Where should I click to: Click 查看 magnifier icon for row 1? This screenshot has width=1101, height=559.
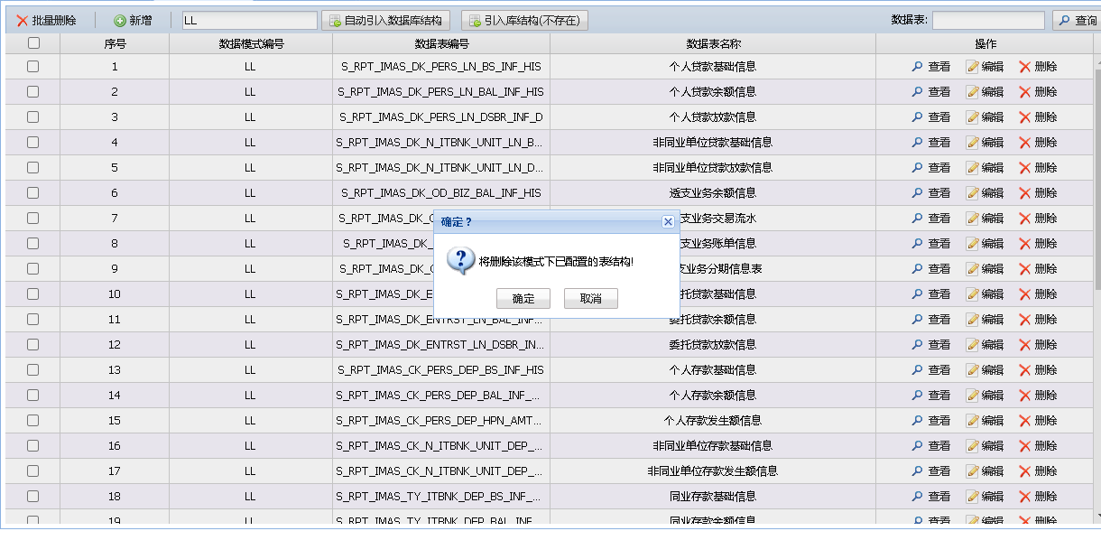coord(918,67)
